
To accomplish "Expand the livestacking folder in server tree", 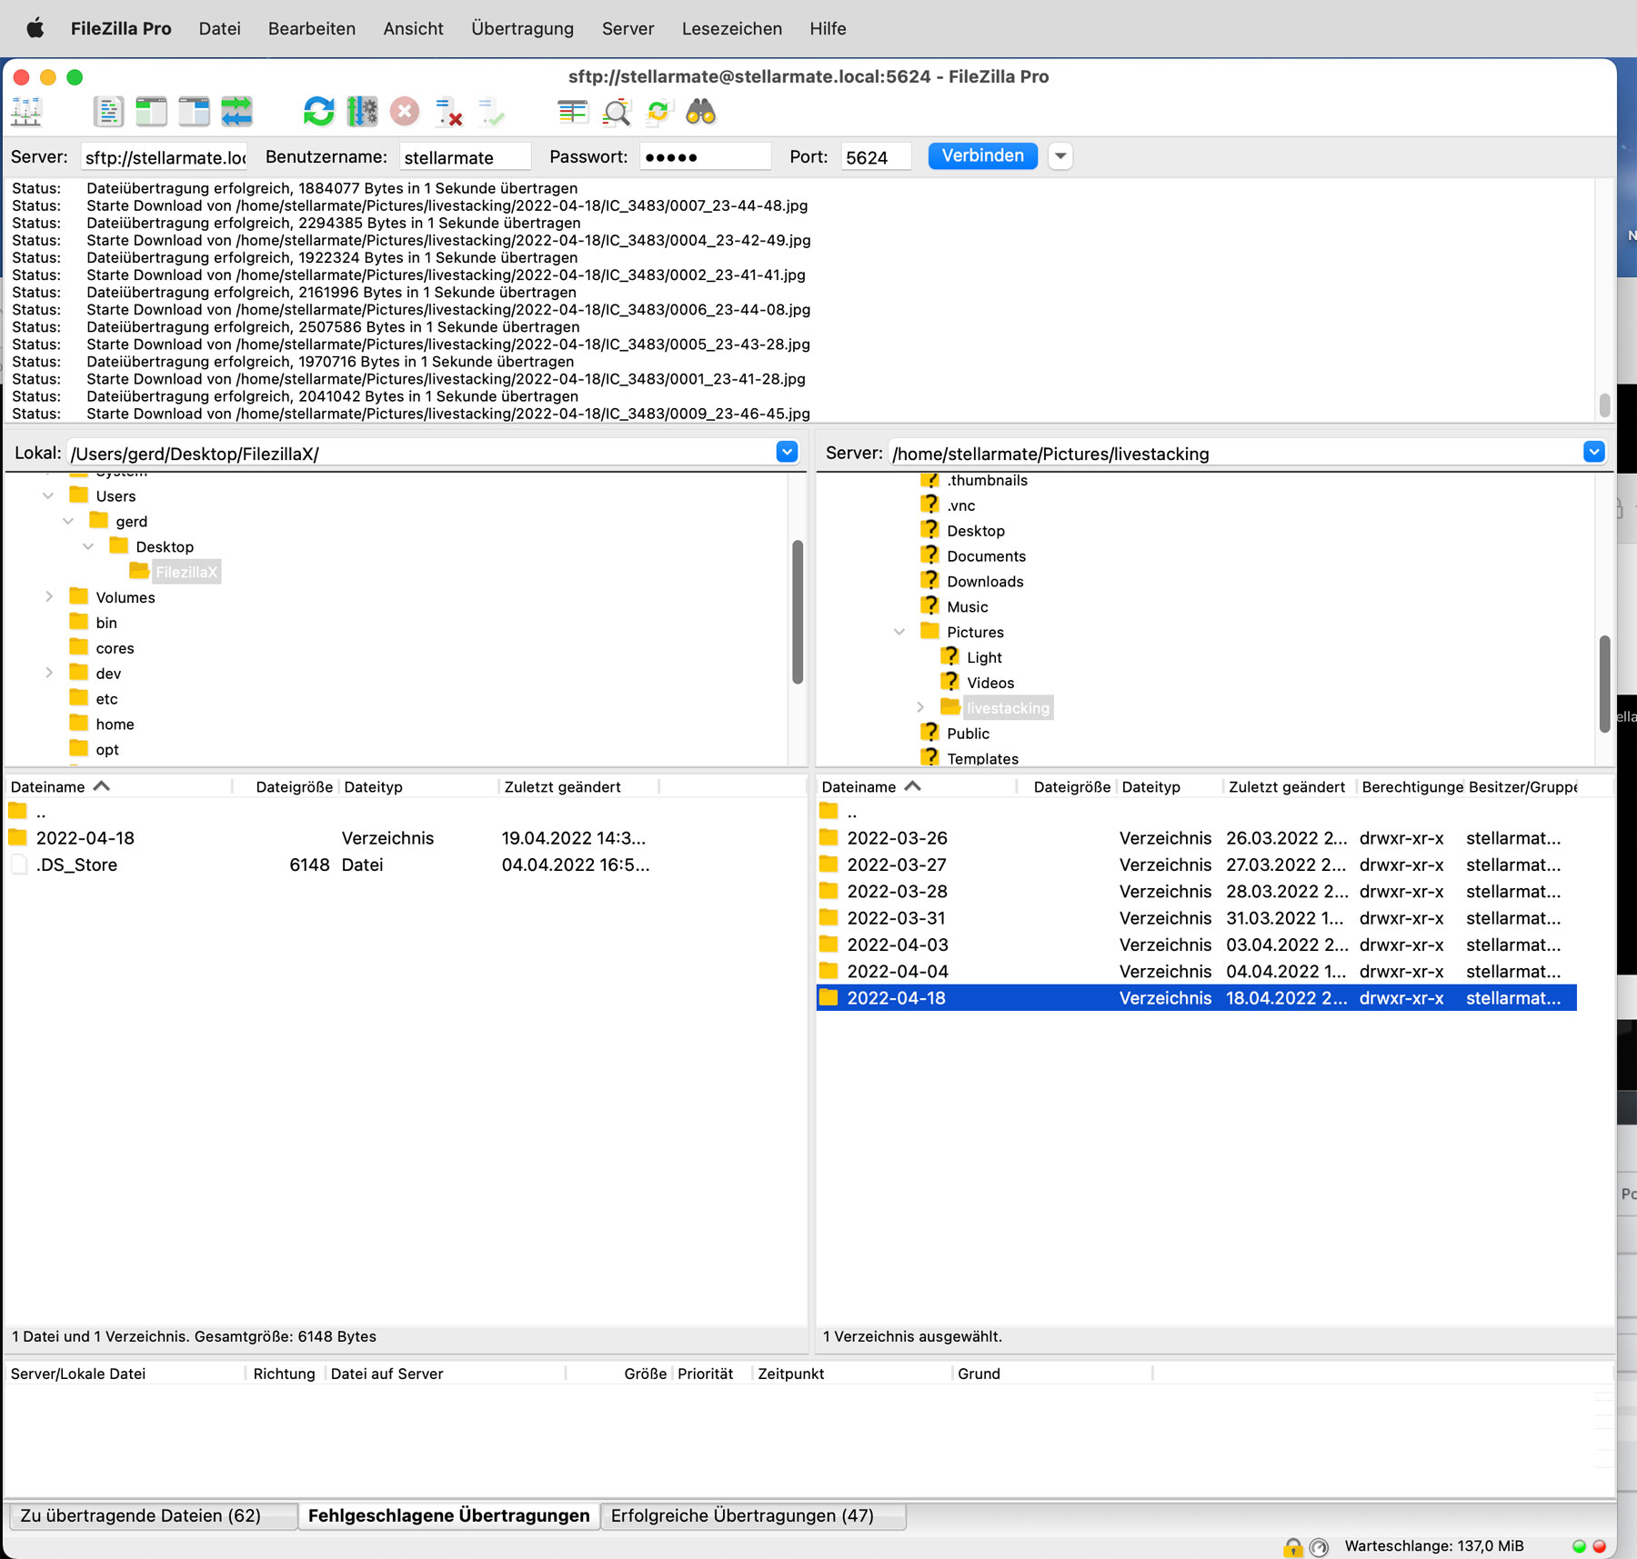I will point(920,707).
